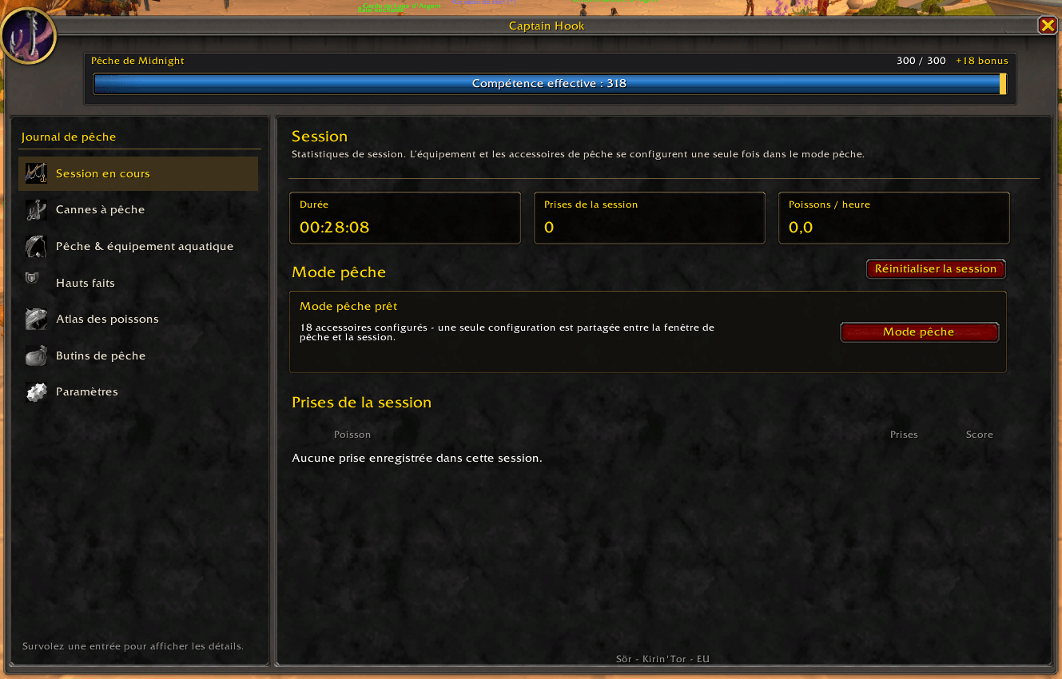The width and height of the screenshot is (1062, 679).
Task: Go to Pêche & équipement aquatique
Action: [138, 246]
